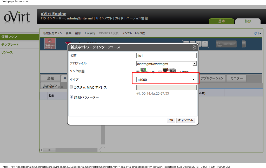Click the キャンセル button
Viewport: 266px width, 168px height.
coord(185,120)
